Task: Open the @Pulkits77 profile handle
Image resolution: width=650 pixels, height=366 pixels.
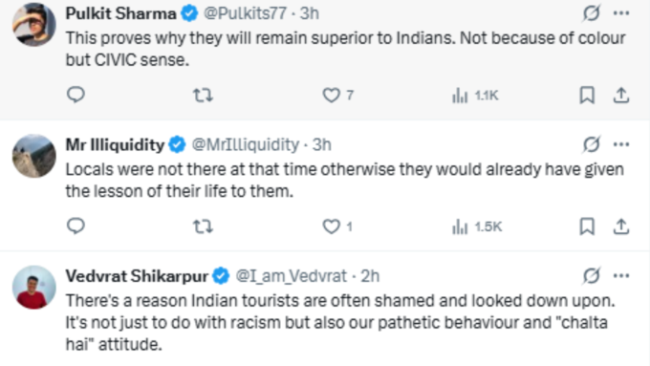Action: point(245,13)
